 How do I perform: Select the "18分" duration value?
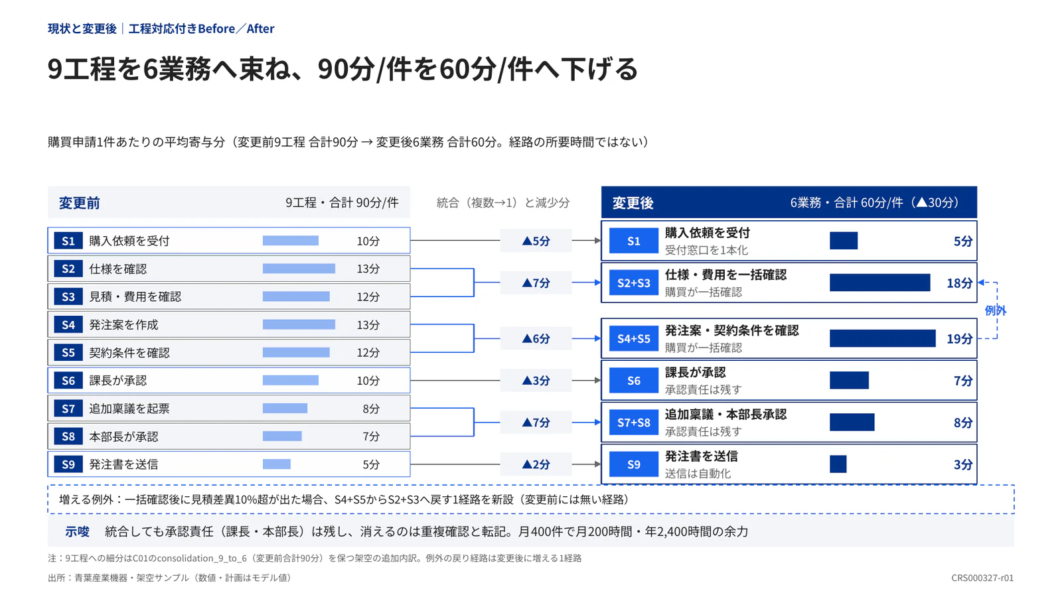click(959, 283)
